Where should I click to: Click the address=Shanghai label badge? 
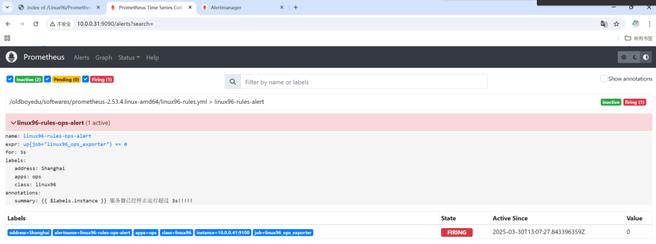point(29,233)
